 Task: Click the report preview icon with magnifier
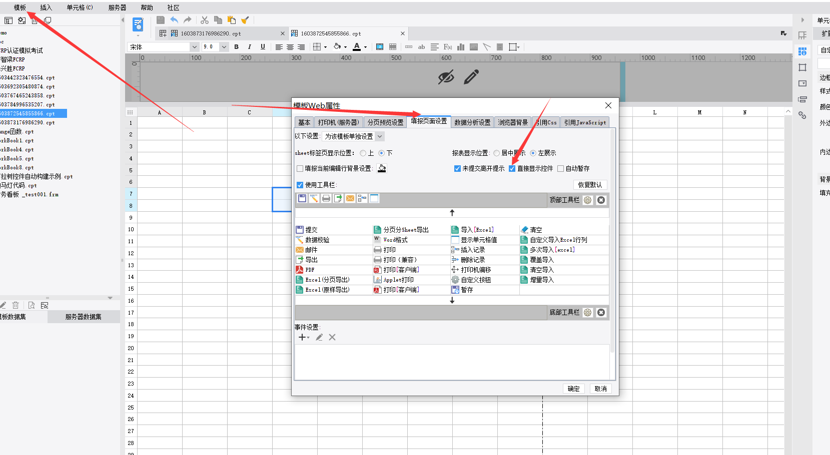click(x=138, y=24)
